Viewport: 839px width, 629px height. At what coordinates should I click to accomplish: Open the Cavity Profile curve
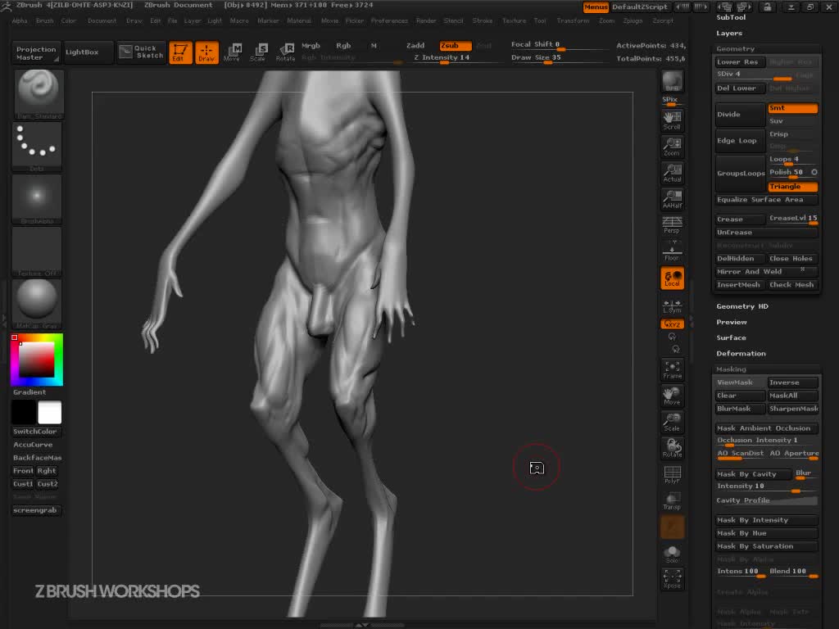click(767, 500)
